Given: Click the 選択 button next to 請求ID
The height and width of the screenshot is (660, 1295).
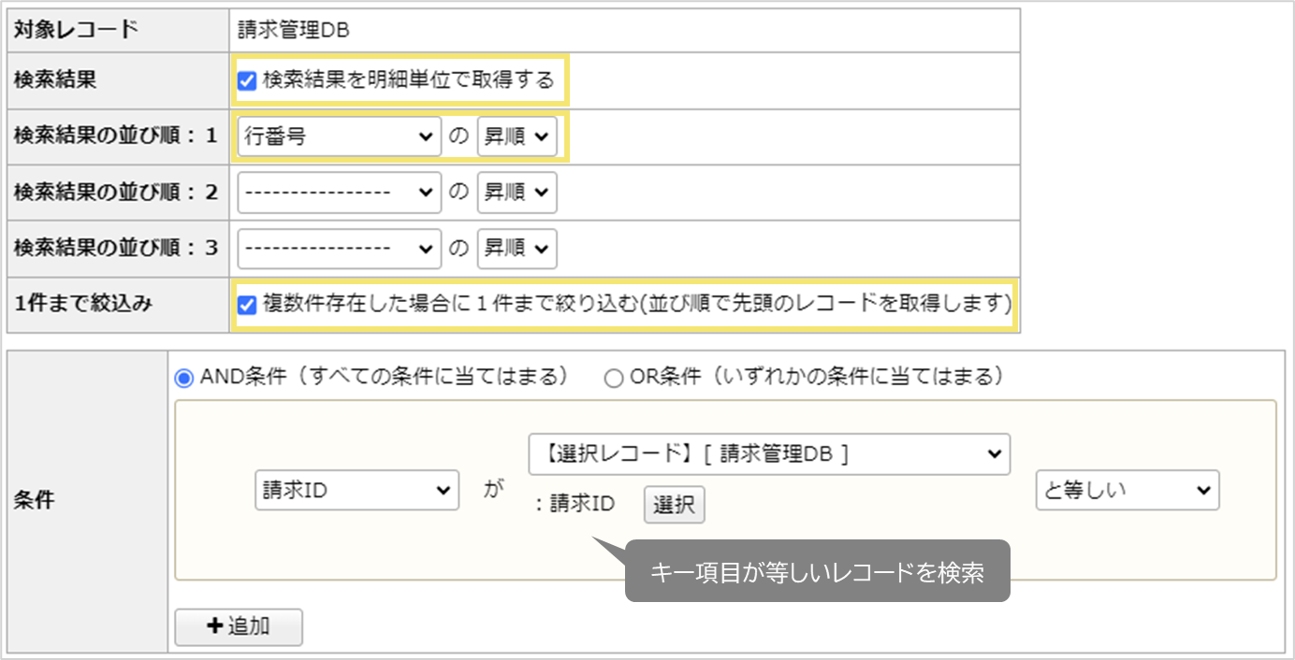Looking at the screenshot, I should pos(674,505).
